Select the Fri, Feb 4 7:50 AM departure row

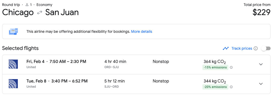click(136, 65)
